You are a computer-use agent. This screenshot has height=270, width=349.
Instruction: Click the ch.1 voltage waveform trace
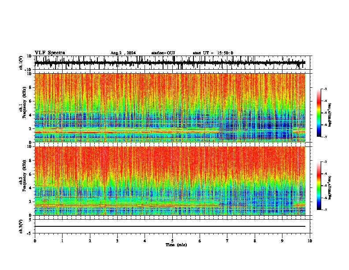coord(170,63)
